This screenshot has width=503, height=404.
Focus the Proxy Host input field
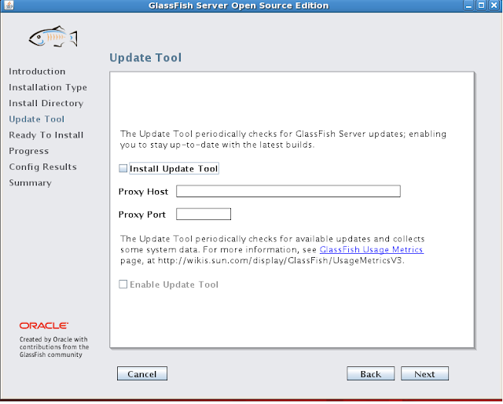coord(288,191)
